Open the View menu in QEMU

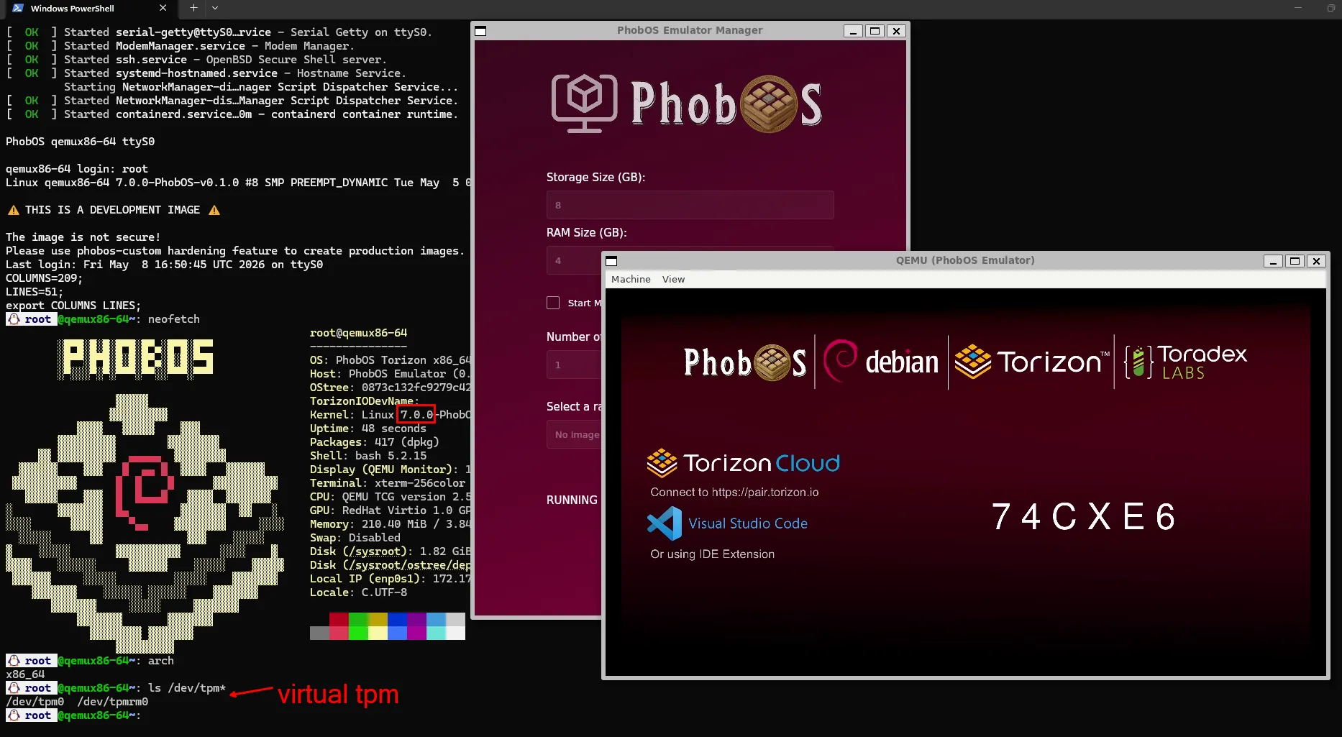673,280
